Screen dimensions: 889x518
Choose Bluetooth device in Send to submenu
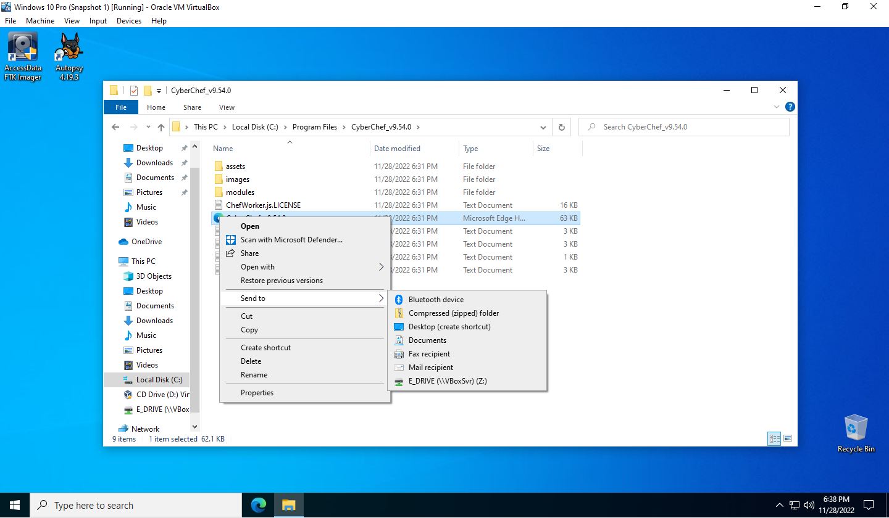tap(467, 300)
